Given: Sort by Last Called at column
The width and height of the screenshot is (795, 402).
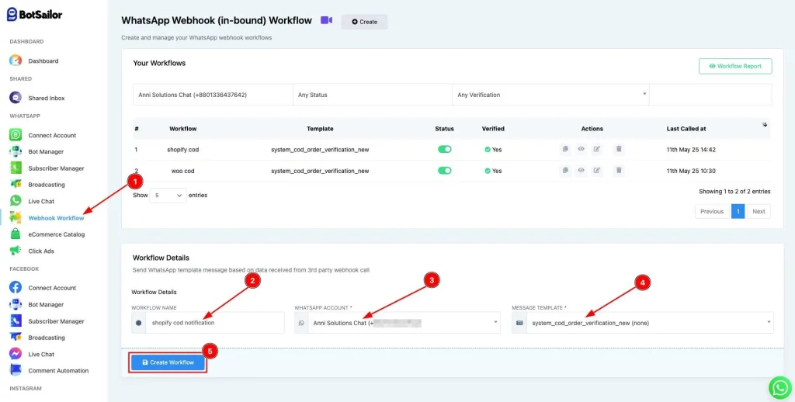Looking at the screenshot, I should coord(686,129).
